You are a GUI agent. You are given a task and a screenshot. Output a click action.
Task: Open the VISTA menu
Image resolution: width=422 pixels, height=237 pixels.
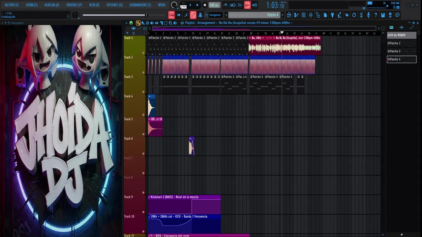[94, 5]
